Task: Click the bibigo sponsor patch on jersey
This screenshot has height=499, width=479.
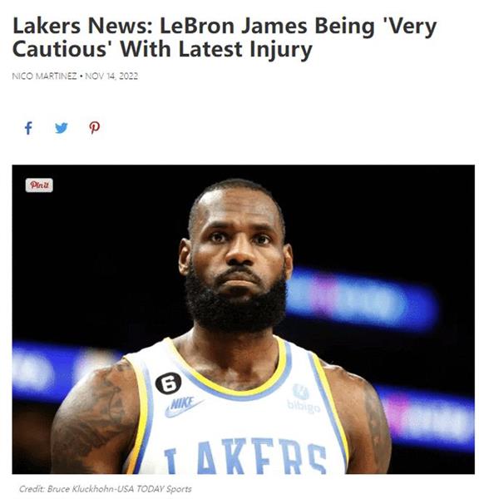Action: (x=303, y=398)
